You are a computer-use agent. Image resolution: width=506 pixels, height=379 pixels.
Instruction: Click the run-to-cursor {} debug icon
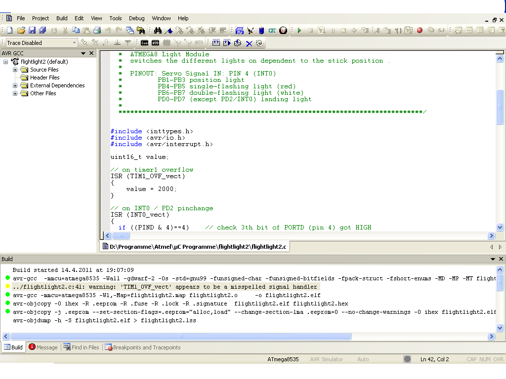pyautogui.click(x=399, y=30)
